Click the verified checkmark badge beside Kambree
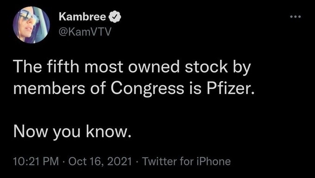Image resolution: width=315 pixels, height=178 pixels. pyautogui.click(x=115, y=18)
